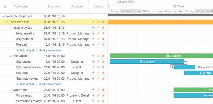
Task: Select the blue Site outline Gantt bar
Action: pos(147,62)
